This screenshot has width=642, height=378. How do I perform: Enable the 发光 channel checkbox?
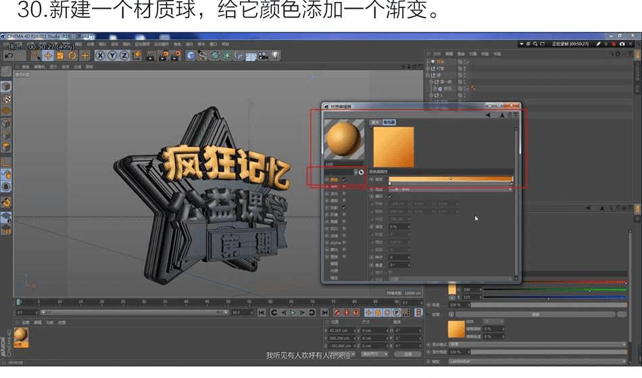[x=345, y=194]
